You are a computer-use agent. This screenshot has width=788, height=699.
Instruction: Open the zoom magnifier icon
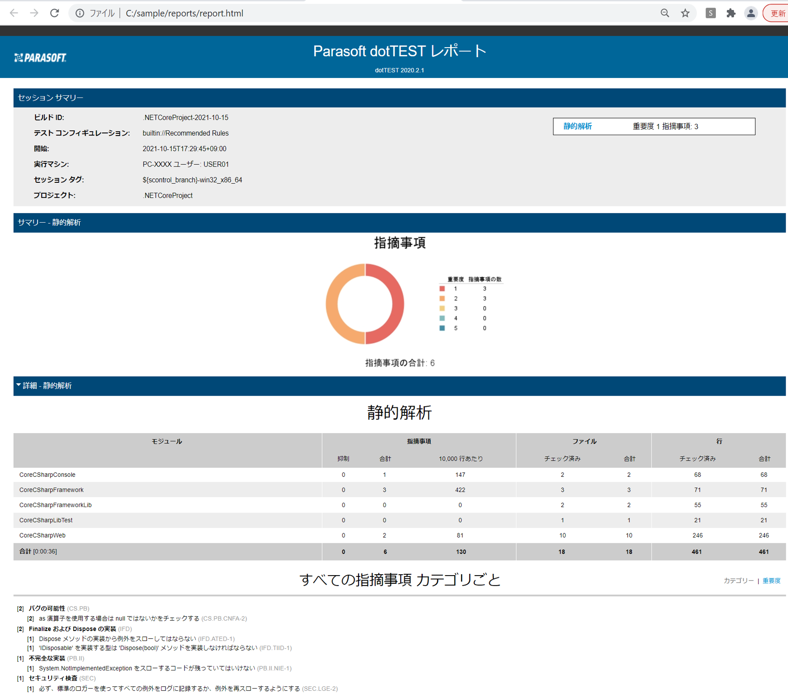click(665, 13)
